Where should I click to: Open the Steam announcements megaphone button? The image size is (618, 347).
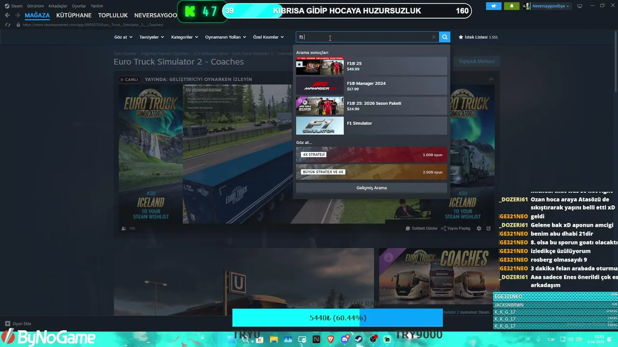[493, 6]
